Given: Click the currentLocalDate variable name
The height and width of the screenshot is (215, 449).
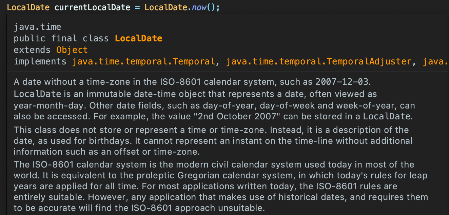Looking at the screenshot, I should pyautogui.click(x=93, y=7).
